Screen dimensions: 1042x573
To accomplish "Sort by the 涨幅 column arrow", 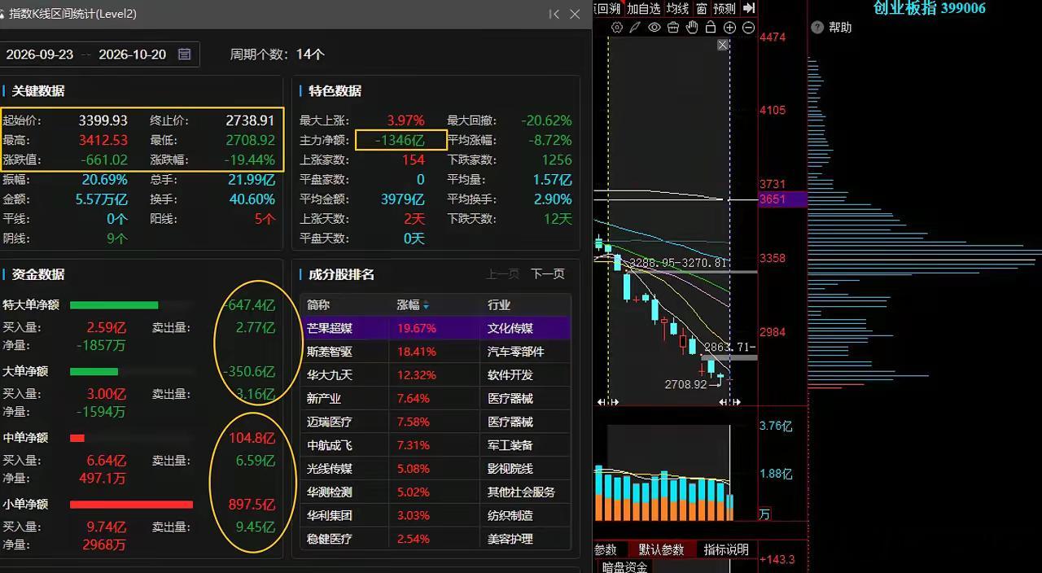I will tap(426, 305).
